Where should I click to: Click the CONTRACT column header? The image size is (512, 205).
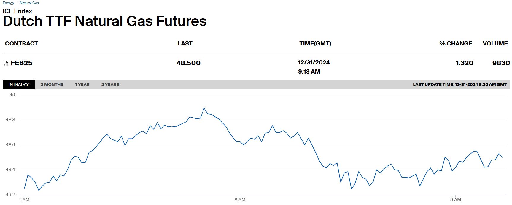(x=21, y=43)
